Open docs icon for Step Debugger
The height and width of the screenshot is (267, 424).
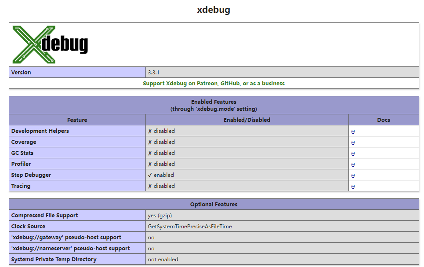[353, 176]
